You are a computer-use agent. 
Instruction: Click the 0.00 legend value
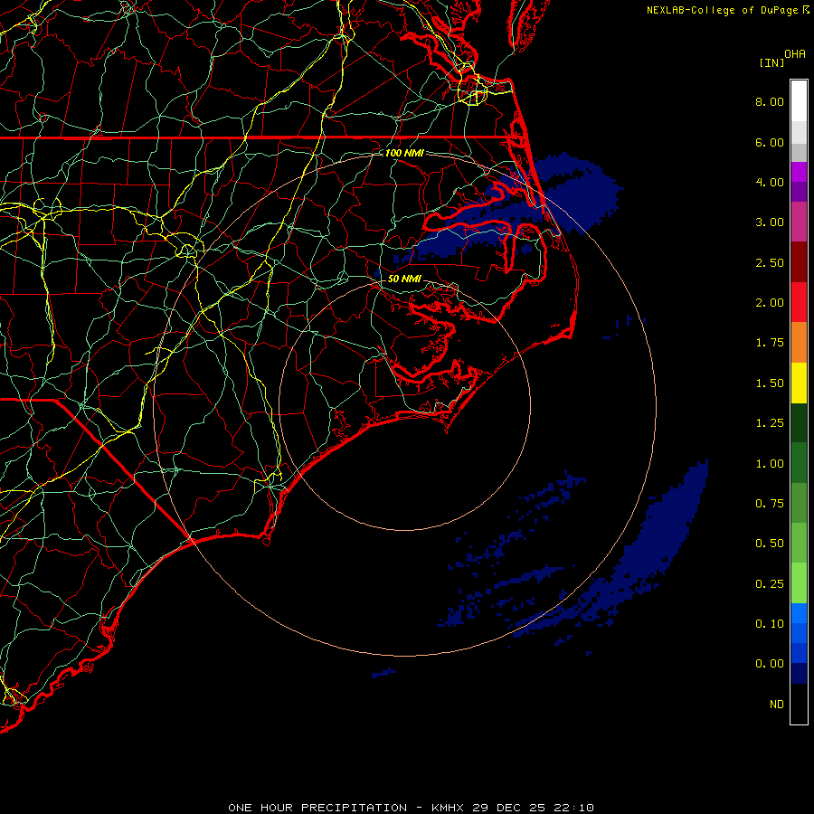point(770,664)
